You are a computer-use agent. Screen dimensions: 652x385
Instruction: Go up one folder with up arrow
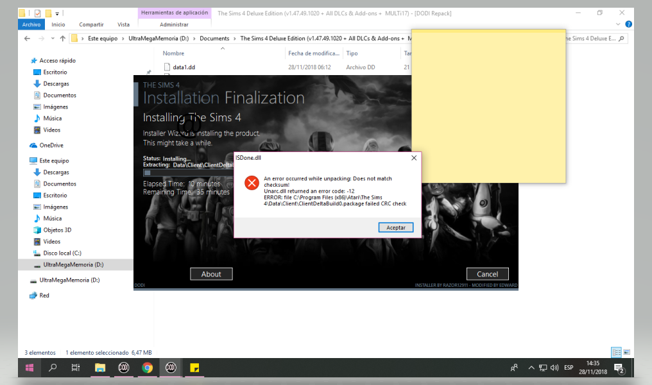coord(62,38)
